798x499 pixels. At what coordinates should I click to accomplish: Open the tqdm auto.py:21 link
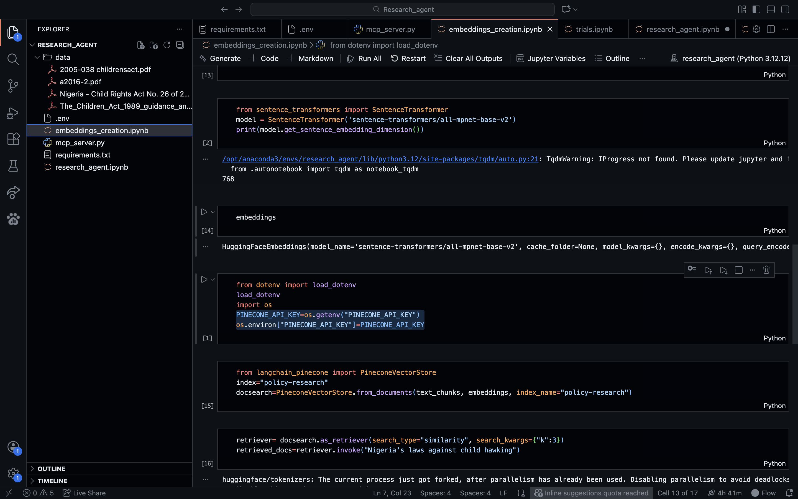(380, 159)
